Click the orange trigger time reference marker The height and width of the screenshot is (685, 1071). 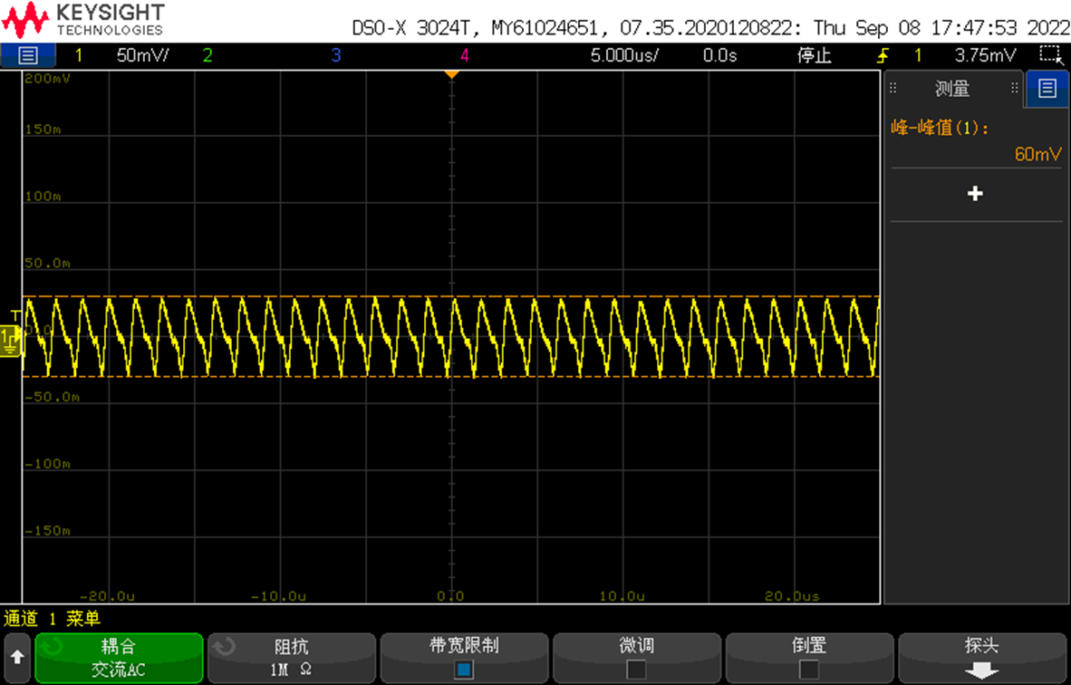pos(451,74)
